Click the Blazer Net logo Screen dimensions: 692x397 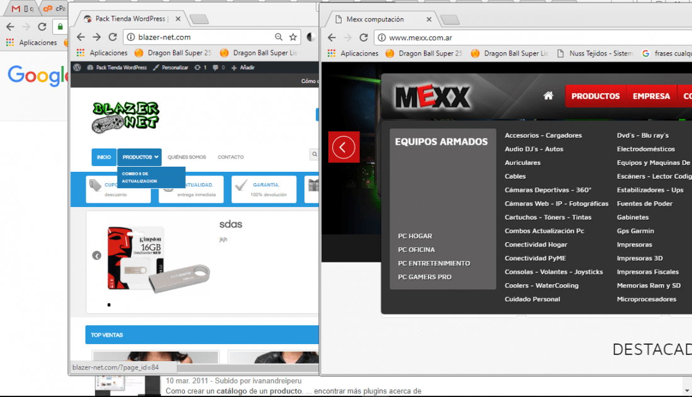pos(125,117)
